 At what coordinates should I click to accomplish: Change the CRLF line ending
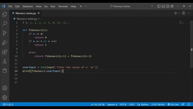point(132,104)
